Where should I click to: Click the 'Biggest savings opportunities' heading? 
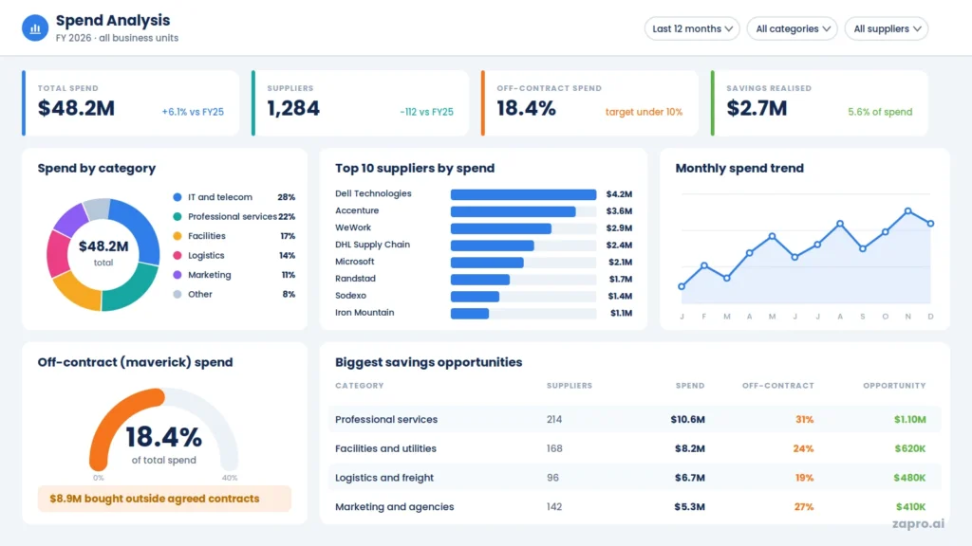point(428,362)
